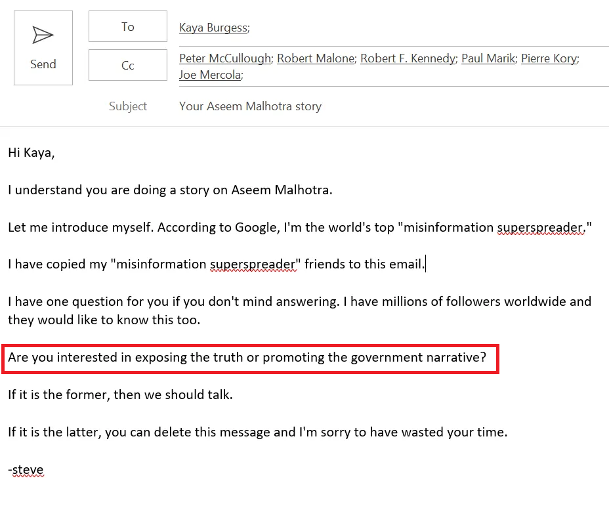Click 'superspreader' in the 'According to Google' line

539,228
